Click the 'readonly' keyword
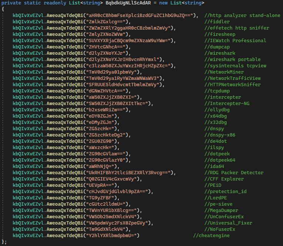The image size is (283, 246). click(55, 3)
